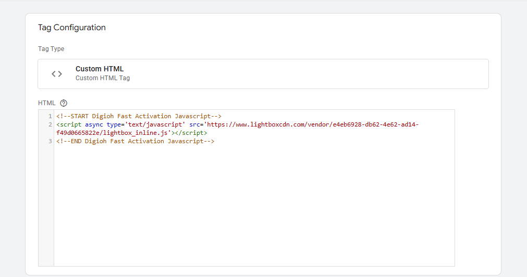
Task: Click line number 1 in gutter
Action: [50, 116]
